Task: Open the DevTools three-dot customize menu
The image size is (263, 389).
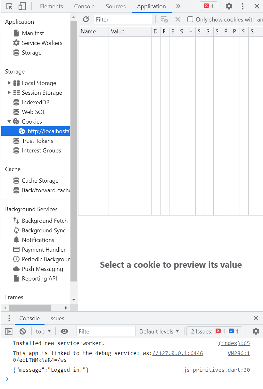Action: point(243,6)
